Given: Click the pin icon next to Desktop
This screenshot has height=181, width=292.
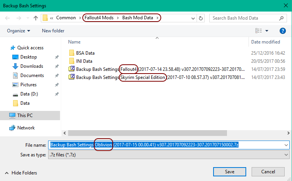Looking at the screenshot, I should [57, 57].
